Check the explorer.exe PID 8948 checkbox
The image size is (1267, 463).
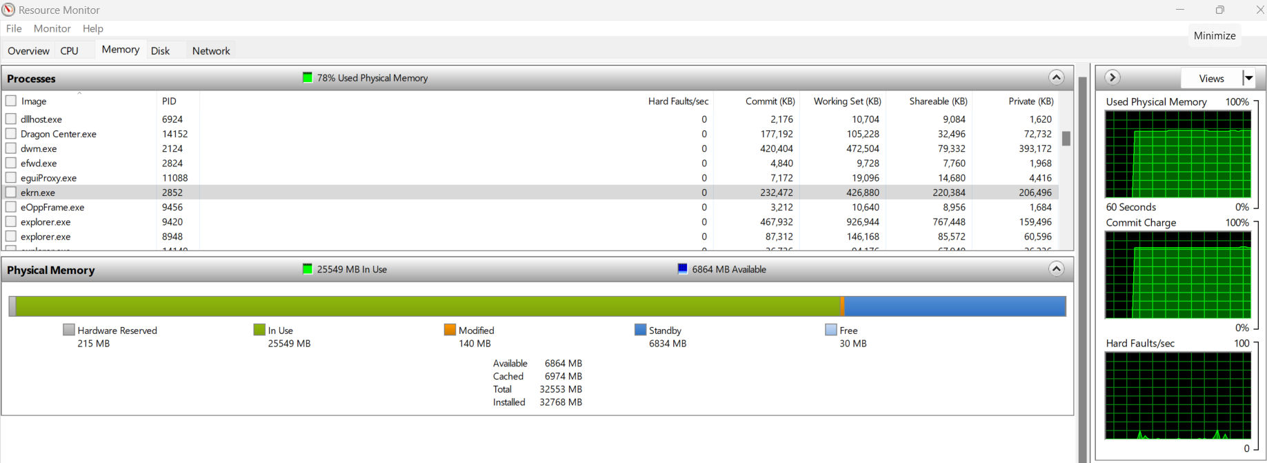point(11,236)
